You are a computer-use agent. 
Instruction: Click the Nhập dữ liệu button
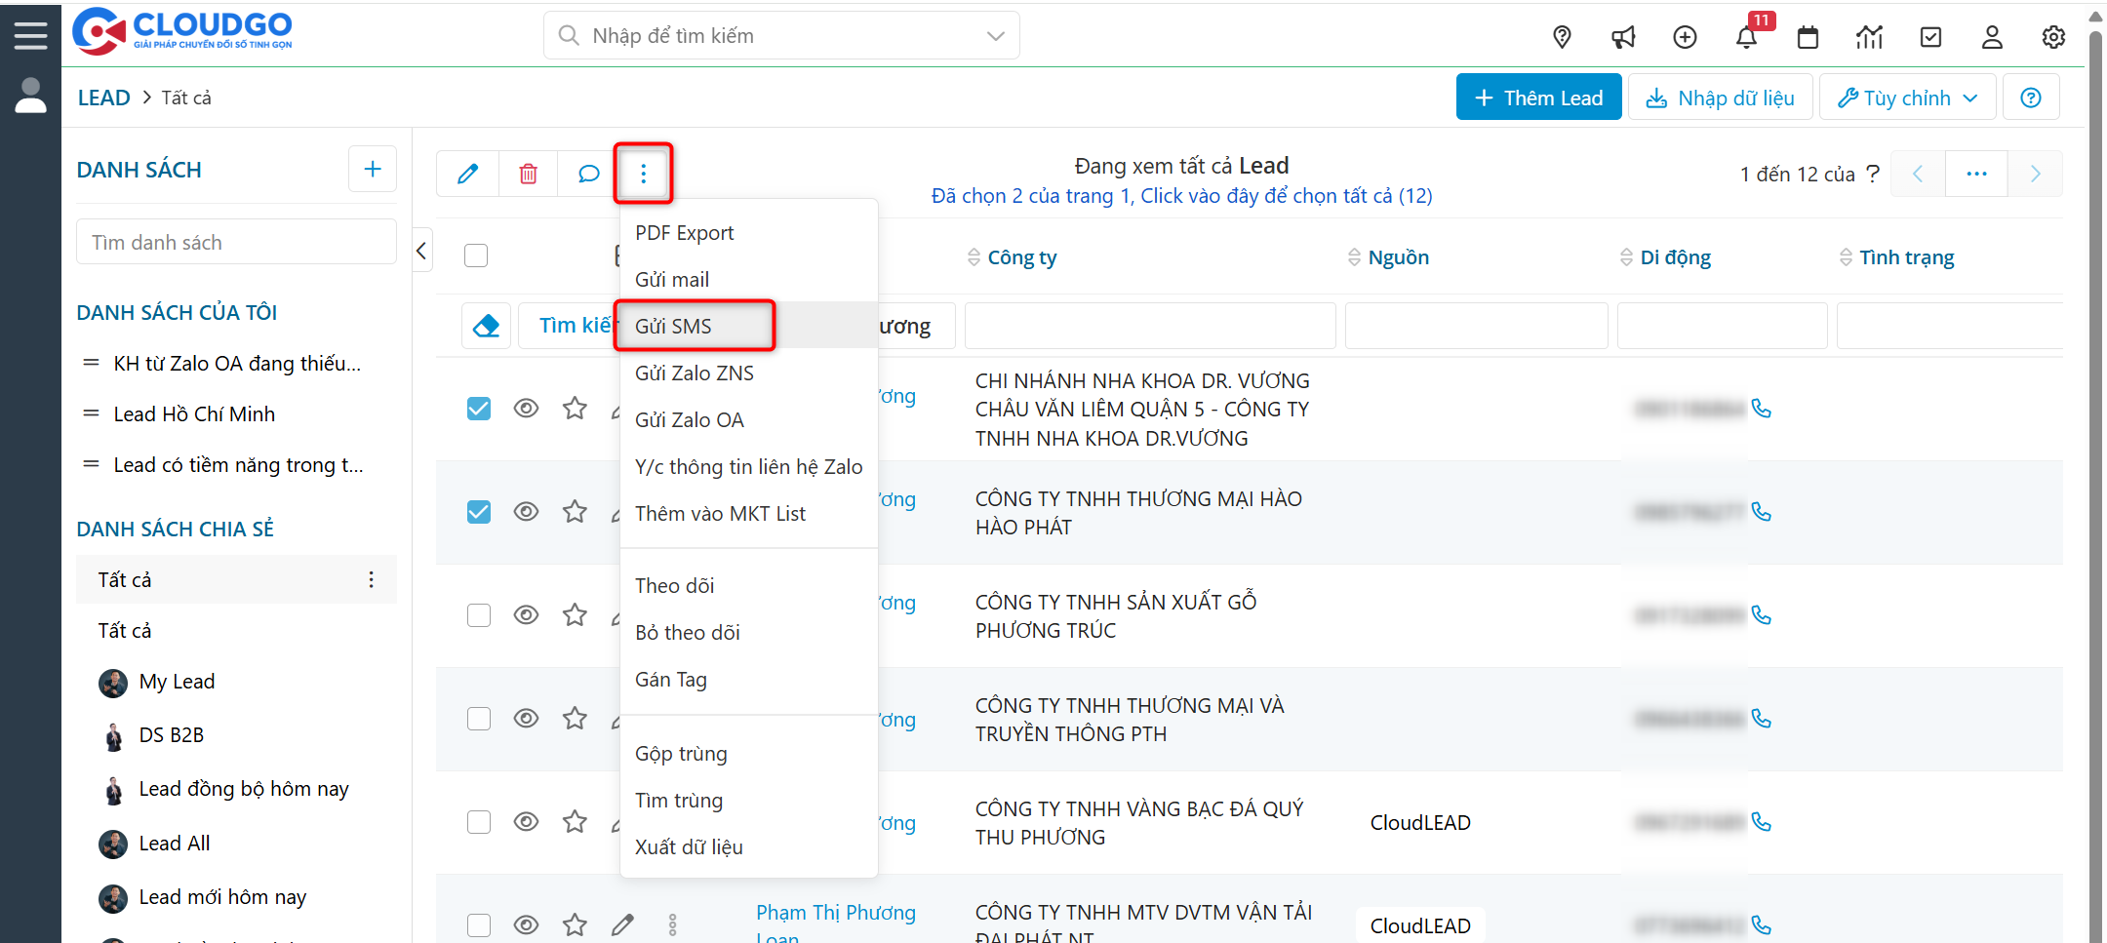coord(1720,98)
